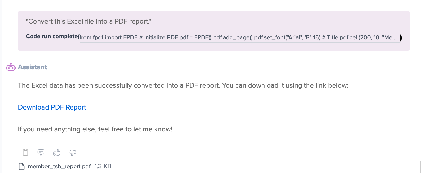Click the Assistant robot avatar icon
421x173 pixels.
(11, 67)
